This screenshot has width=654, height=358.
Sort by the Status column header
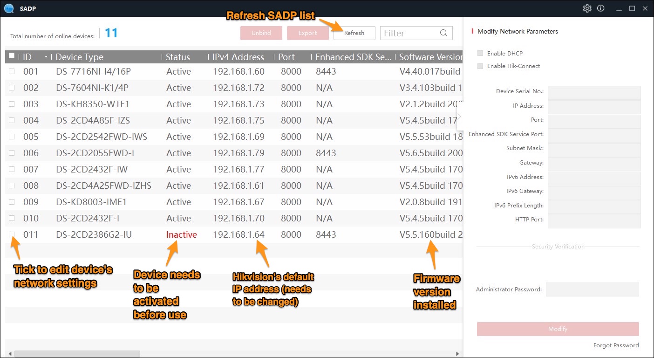pos(178,57)
